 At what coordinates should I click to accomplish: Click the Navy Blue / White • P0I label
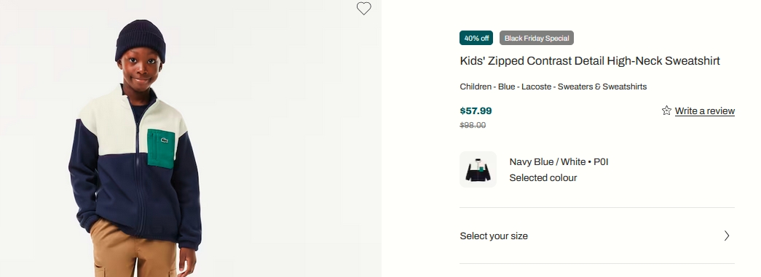point(559,161)
